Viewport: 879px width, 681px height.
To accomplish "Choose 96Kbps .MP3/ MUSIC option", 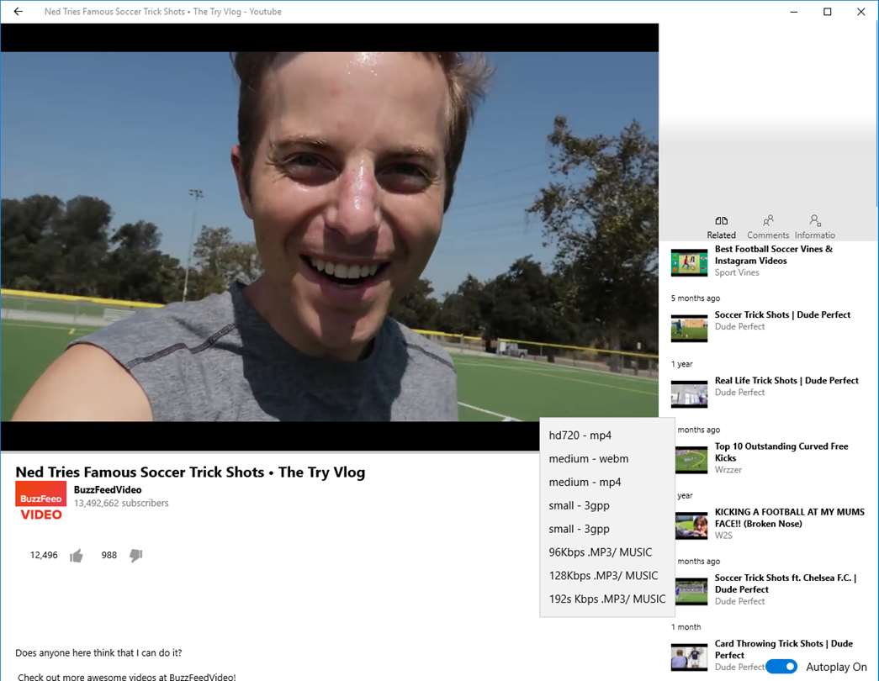I will (606, 552).
